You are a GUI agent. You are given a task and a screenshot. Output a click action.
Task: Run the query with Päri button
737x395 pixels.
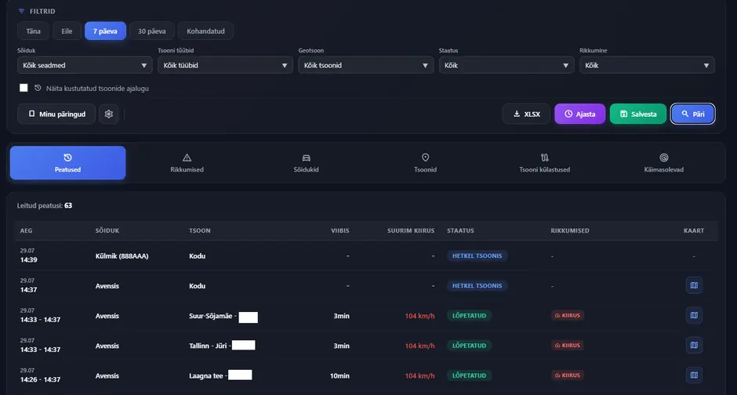click(693, 114)
